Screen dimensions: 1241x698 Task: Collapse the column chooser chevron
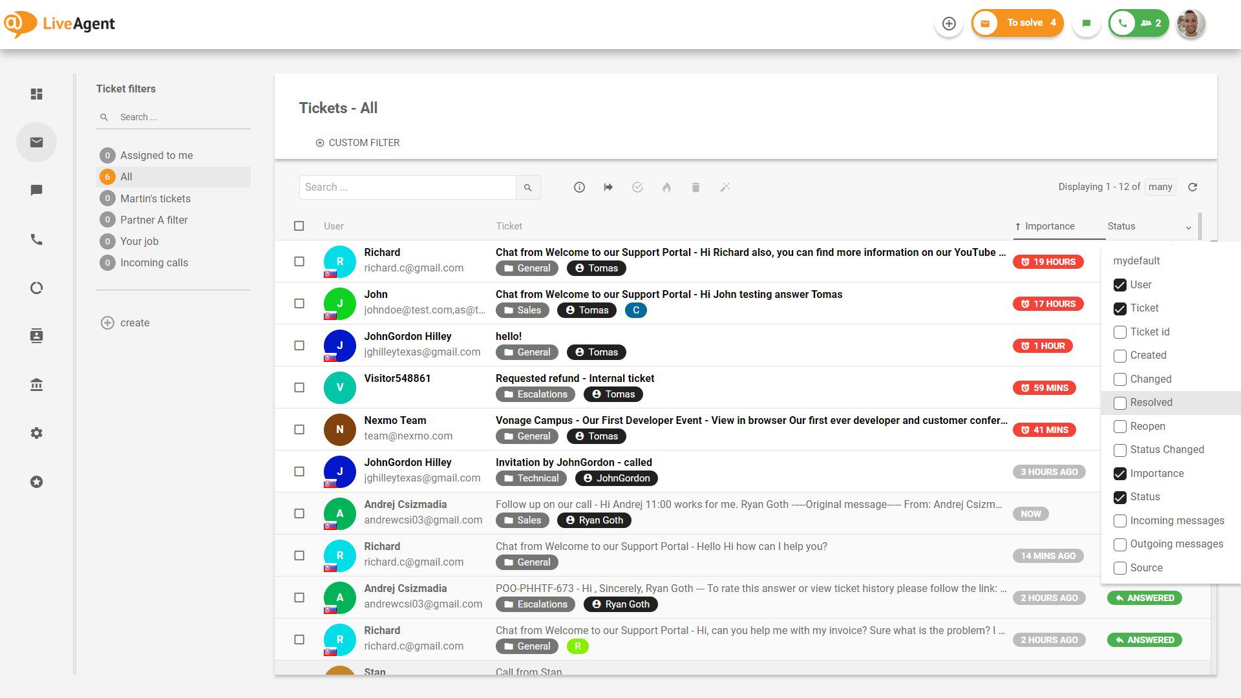click(1188, 227)
